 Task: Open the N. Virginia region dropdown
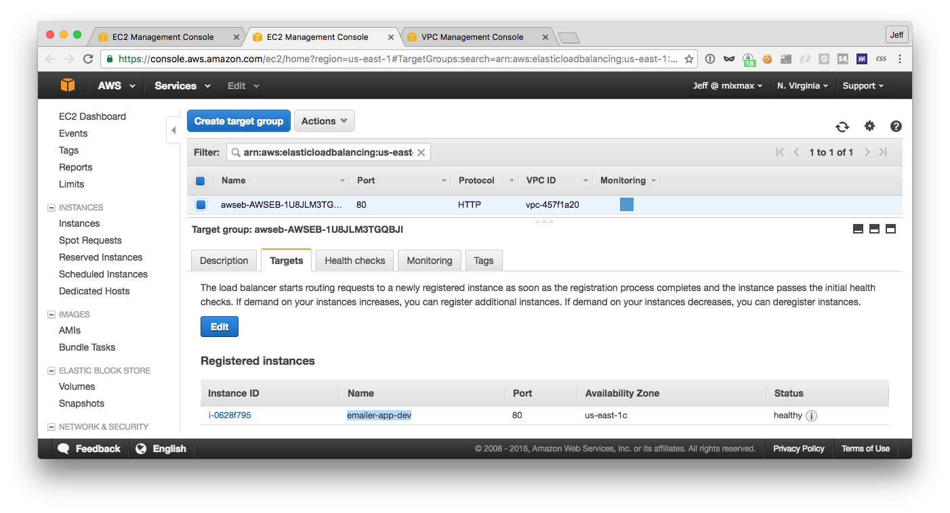coord(802,86)
